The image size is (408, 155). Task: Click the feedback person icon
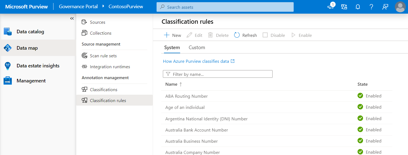[x=385, y=7]
